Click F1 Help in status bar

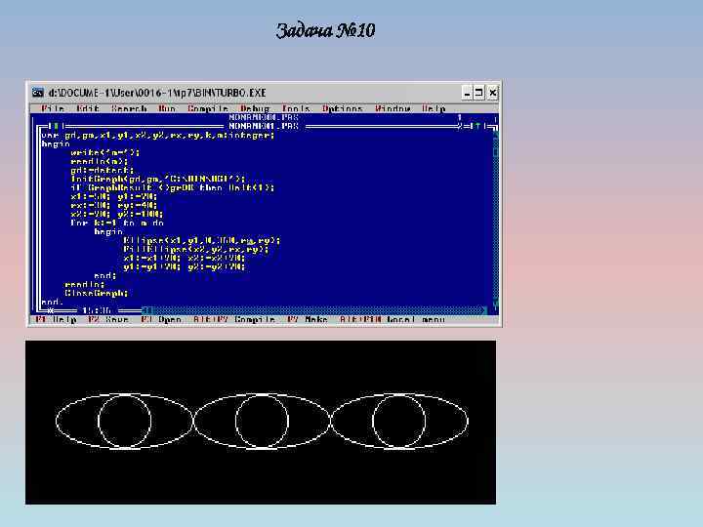click(x=57, y=319)
